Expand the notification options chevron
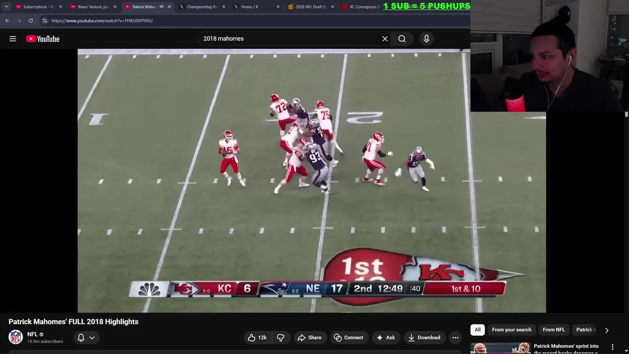The height and width of the screenshot is (354, 629). pyautogui.click(x=92, y=337)
